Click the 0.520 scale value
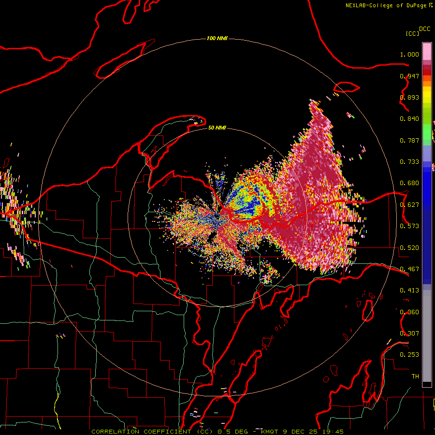Image resolution: width=435 pixels, height=435 pixels. tap(409, 248)
